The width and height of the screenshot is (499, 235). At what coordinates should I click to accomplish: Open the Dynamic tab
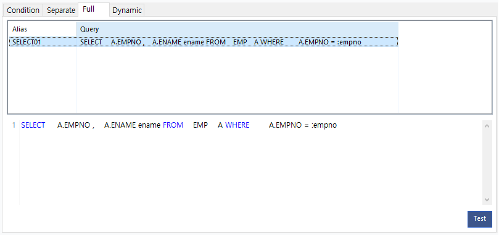(127, 10)
